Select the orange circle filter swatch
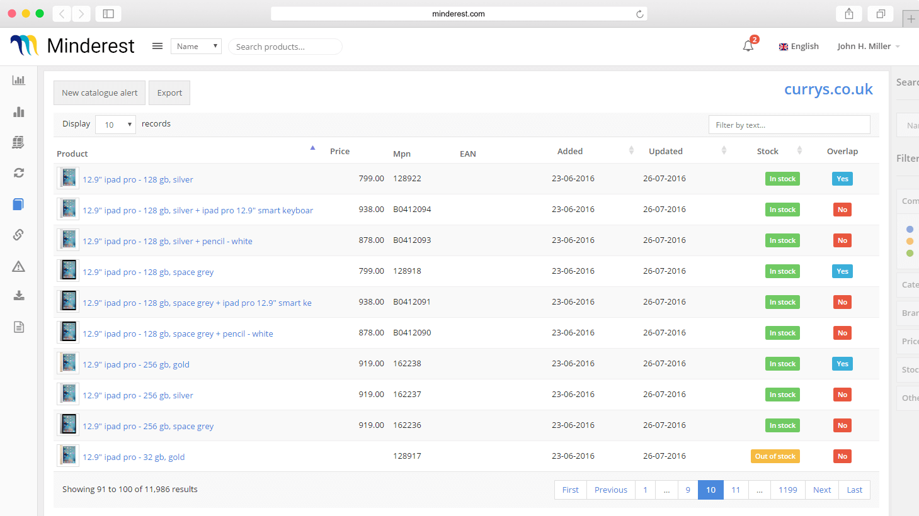 pyautogui.click(x=910, y=241)
